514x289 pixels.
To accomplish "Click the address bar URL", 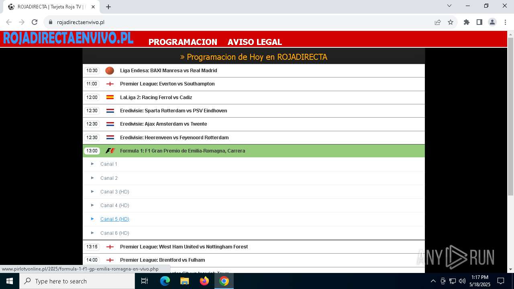I will tap(81, 22).
